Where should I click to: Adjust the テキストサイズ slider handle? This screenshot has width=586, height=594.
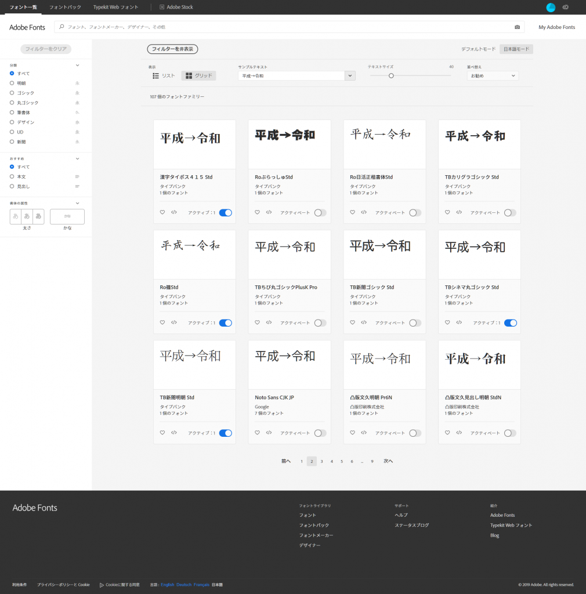point(391,76)
